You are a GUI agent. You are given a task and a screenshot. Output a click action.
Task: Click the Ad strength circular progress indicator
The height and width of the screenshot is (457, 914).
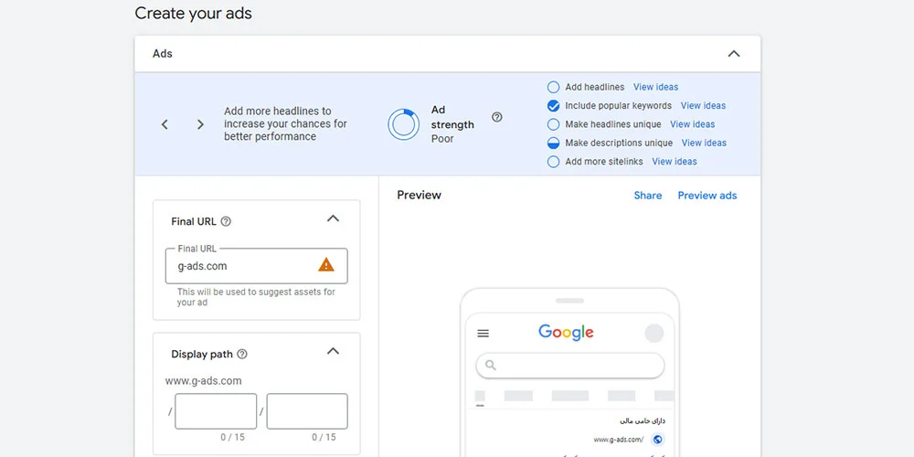(403, 124)
